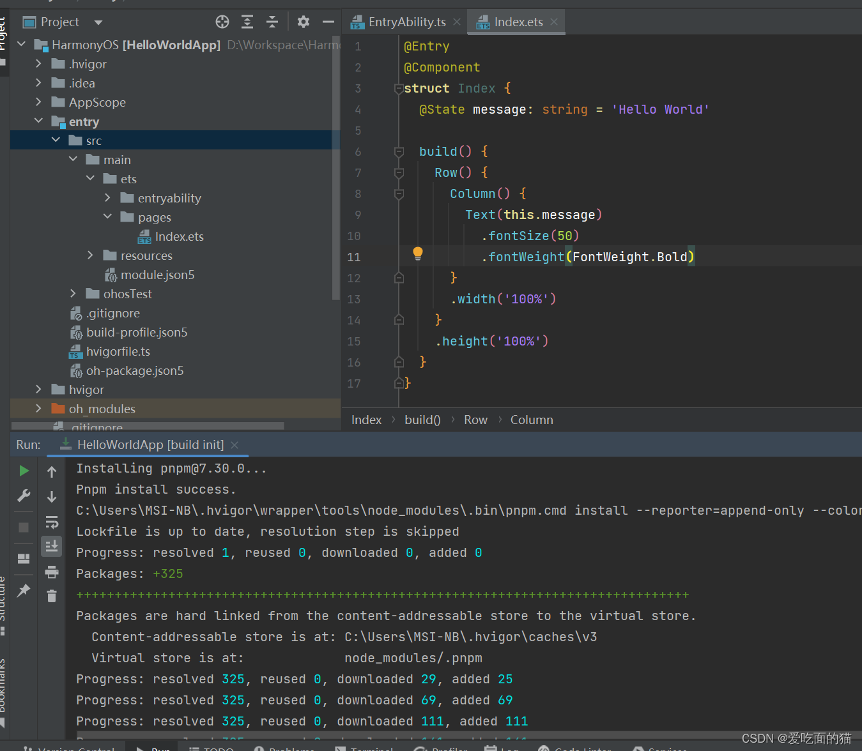Collapse the ets folder
Viewport: 862px width, 751px height.
[90, 178]
